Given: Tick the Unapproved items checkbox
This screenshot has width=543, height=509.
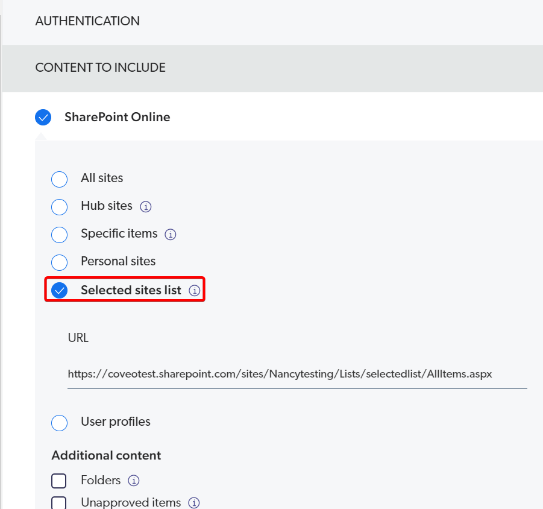Looking at the screenshot, I should click(x=59, y=502).
